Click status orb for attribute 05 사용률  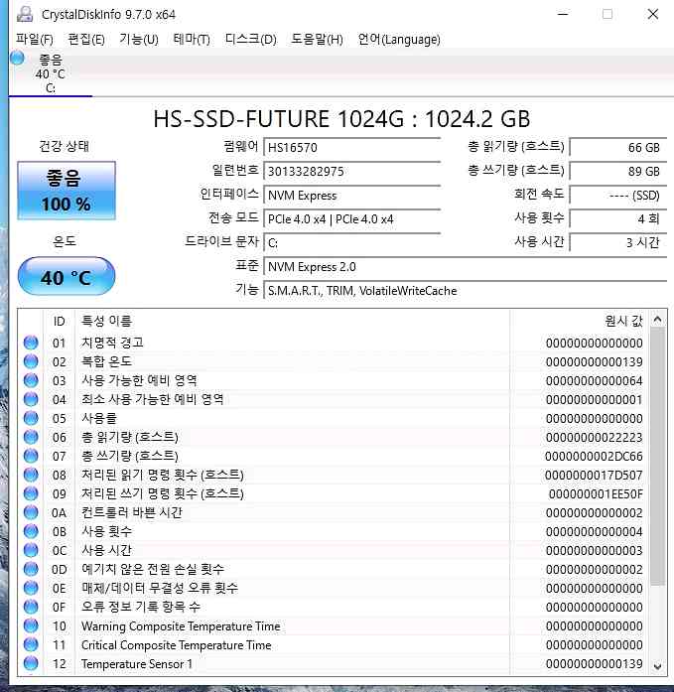pos(31,418)
